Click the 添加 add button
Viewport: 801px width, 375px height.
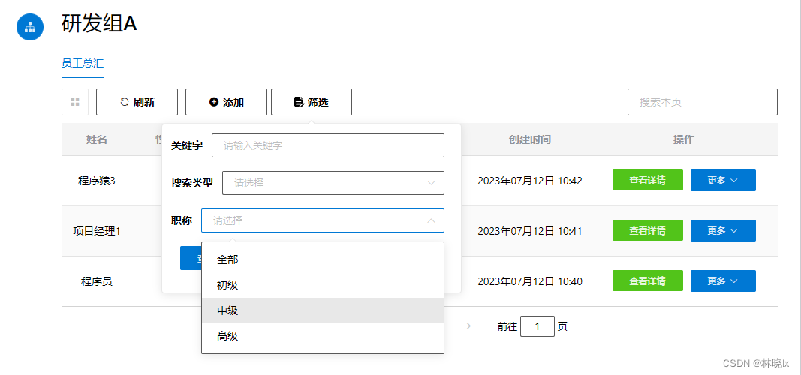(x=226, y=102)
